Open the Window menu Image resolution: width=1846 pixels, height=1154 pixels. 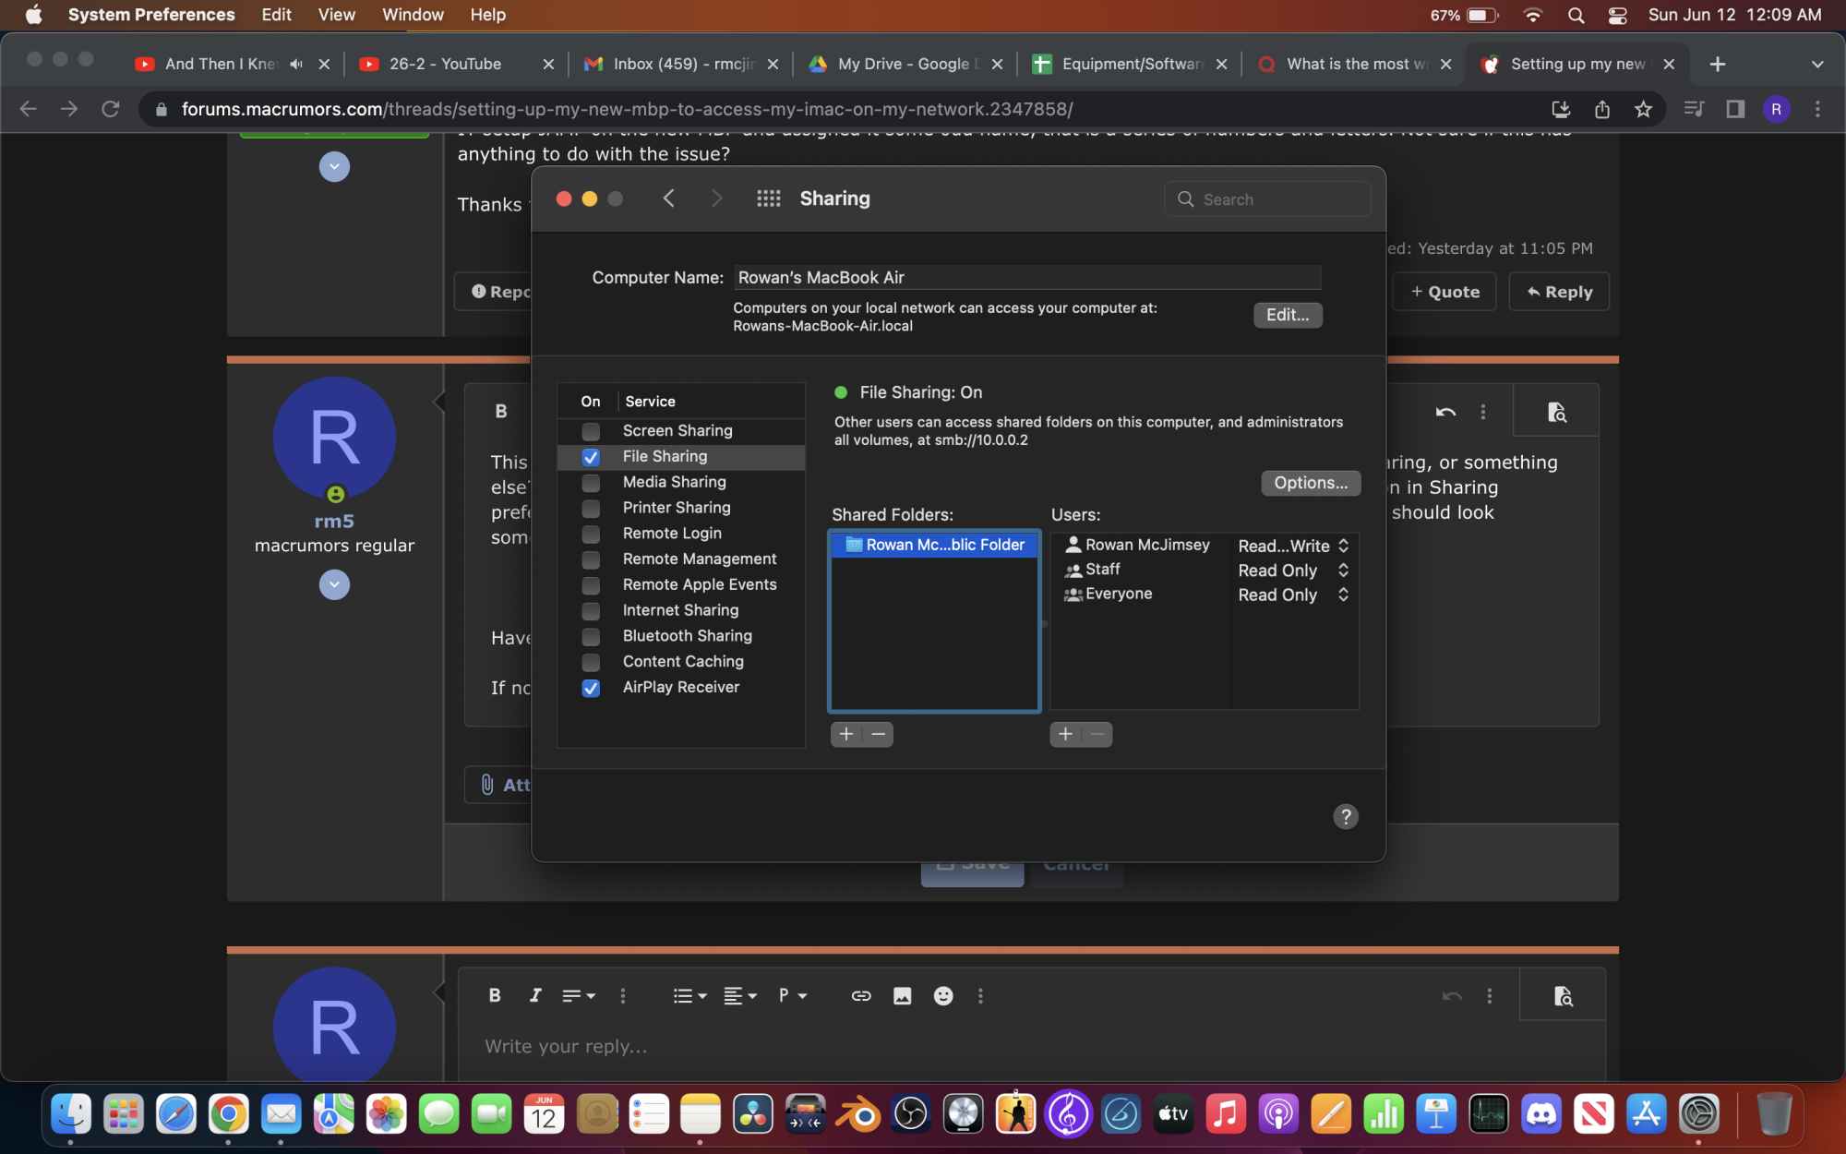pyautogui.click(x=413, y=15)
